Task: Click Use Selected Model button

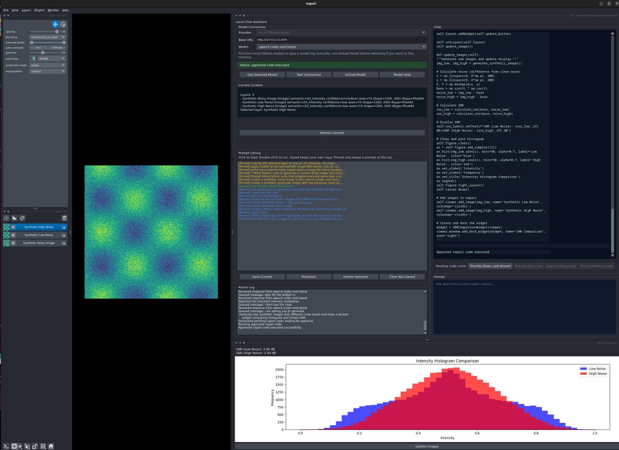Action: (262, 75)
